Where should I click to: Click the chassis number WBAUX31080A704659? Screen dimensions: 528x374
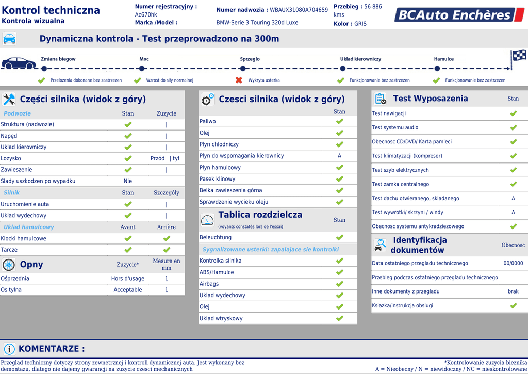pos(299,10)
